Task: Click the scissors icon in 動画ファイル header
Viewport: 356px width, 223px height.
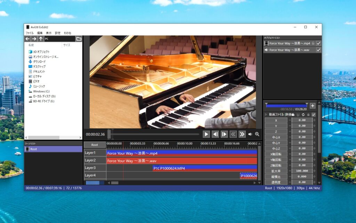Action: pos(298,115)
